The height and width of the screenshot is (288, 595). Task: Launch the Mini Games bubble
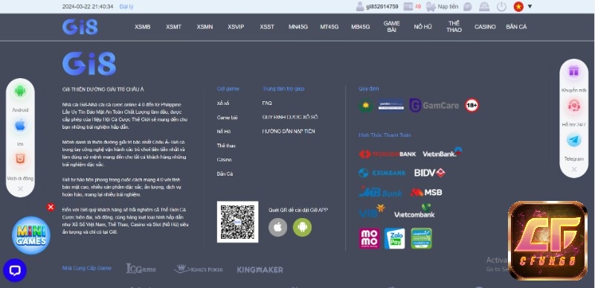coord(30,235)
